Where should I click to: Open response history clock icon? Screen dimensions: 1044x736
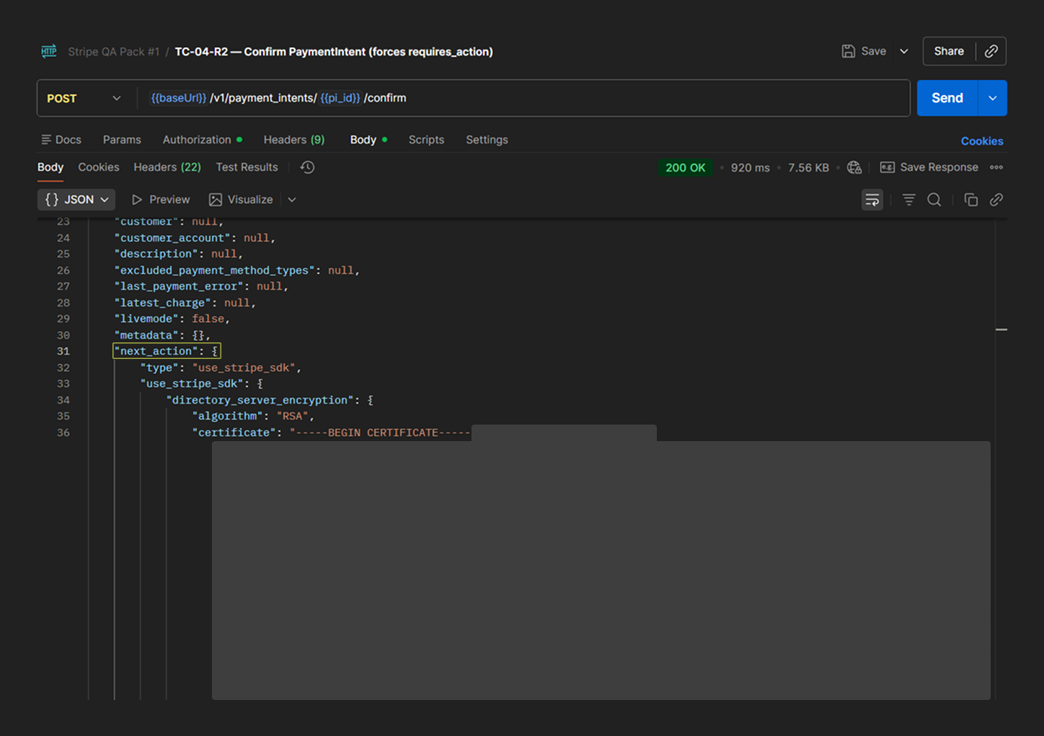tap(307, 167)
